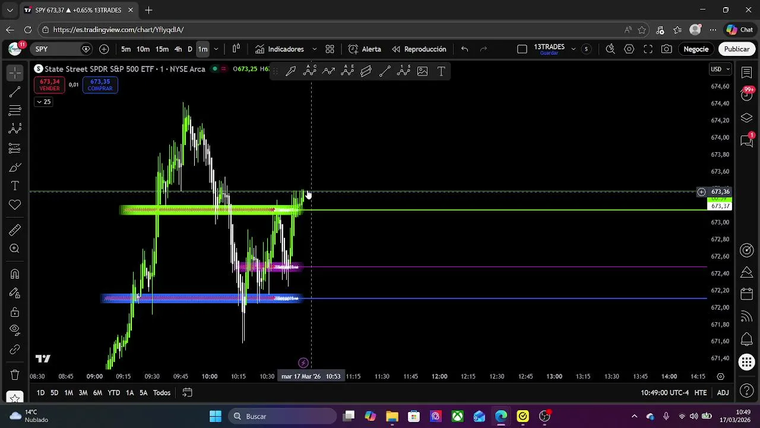
Task: Open the candlestick chart type selector
Action: point(236,49)
